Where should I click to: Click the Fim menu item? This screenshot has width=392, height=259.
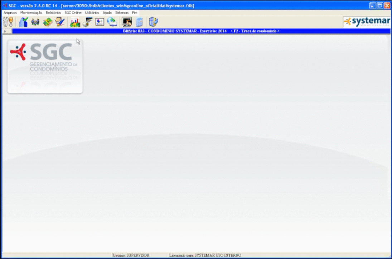point(135,13)
